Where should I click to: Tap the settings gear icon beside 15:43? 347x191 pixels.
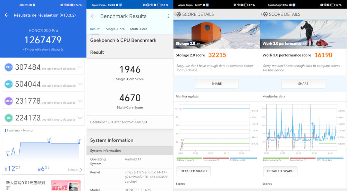117,5
